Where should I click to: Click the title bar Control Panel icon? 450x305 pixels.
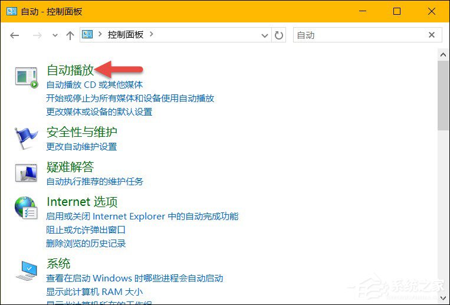[x=12, y=11]
